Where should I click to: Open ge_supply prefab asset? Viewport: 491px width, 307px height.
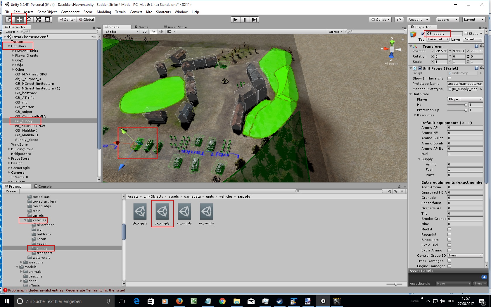coord(162,214)
